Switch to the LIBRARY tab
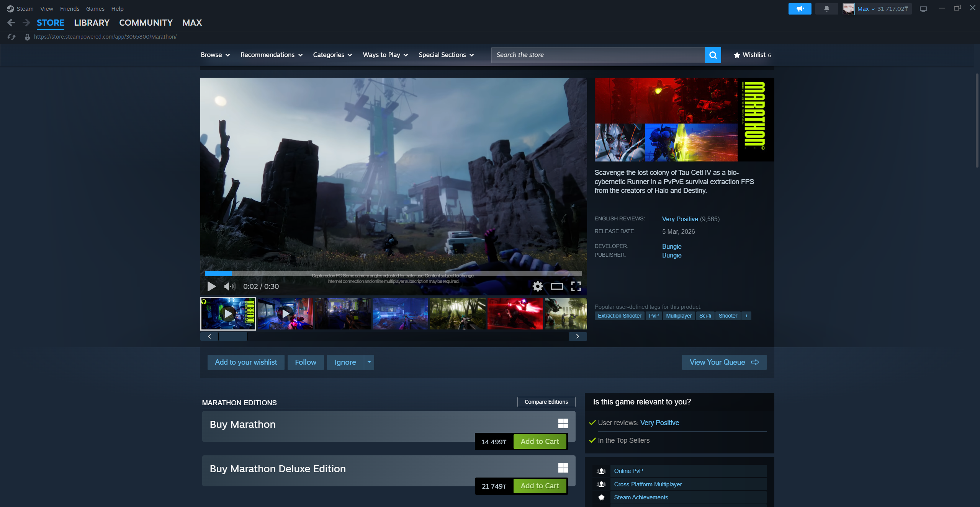980x507 pixels. click(92, 23)
